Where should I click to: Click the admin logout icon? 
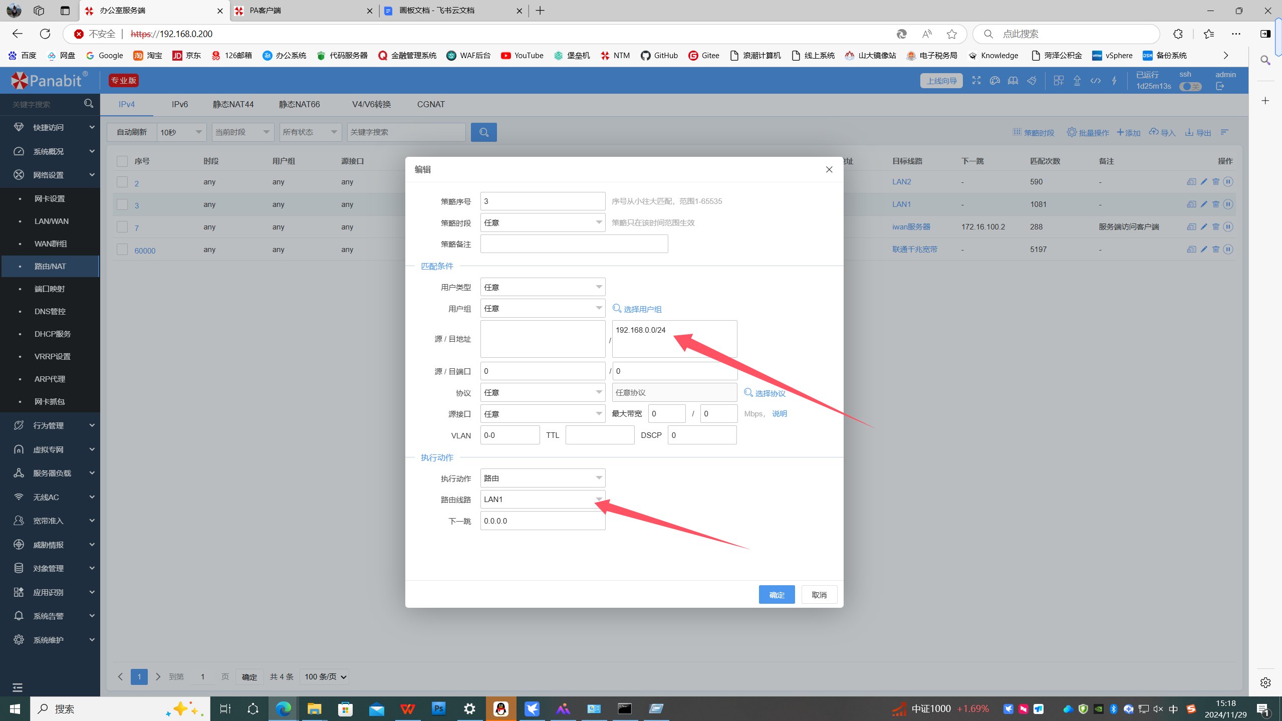click(1219, 86)
